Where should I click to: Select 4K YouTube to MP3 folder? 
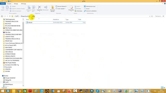tap(11, 45)
